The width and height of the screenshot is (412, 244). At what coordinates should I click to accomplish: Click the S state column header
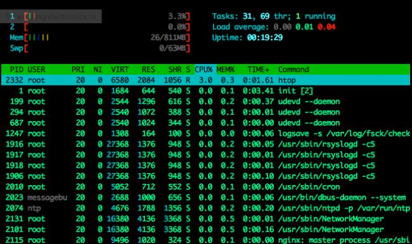point(188,70)
